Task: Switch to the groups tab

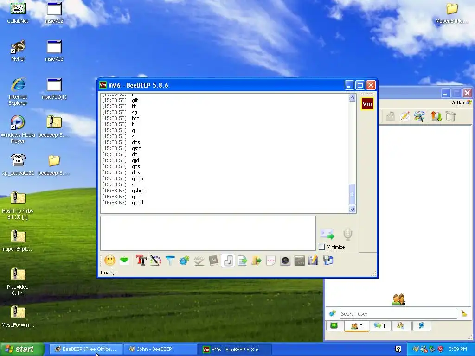Action: click(401, 326)
